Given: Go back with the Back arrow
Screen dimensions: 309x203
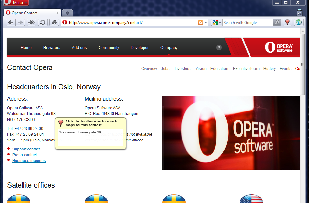Looking at the screenshot, I should click(11, 23).
